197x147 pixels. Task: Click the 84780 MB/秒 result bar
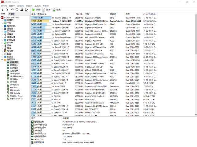tap(41, 24)
